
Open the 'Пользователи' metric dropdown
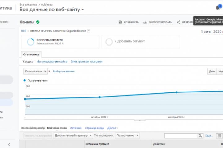(35, 71)
